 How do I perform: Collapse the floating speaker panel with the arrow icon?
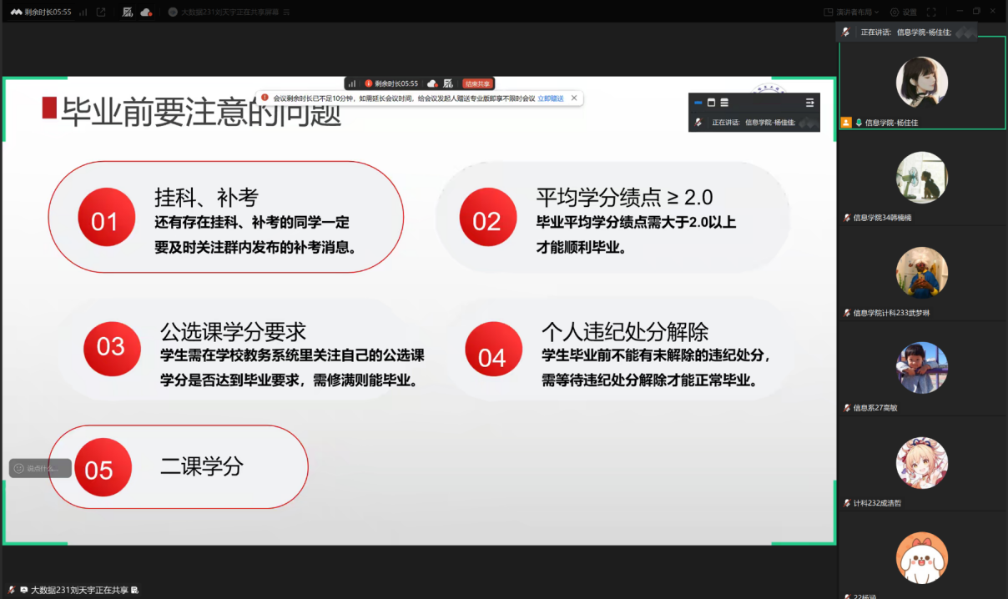(809, 103)
